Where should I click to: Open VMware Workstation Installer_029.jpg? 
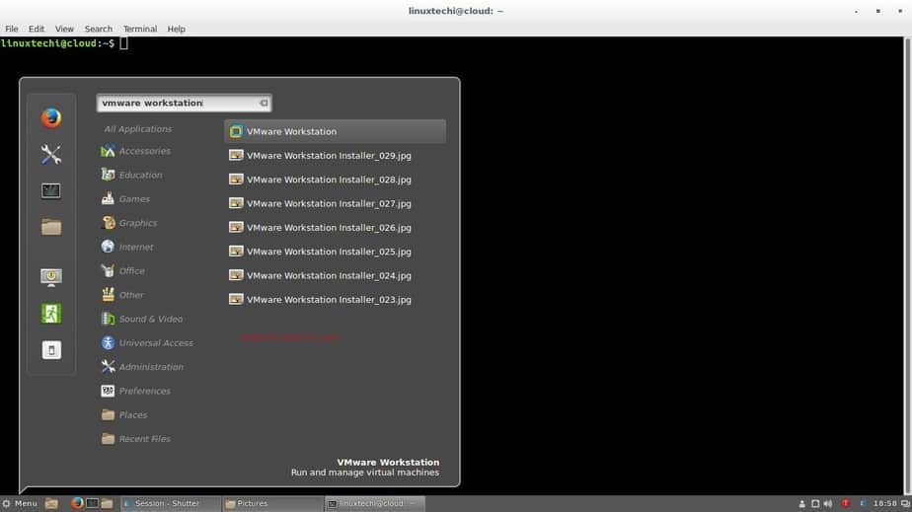(x=335, y=156)
